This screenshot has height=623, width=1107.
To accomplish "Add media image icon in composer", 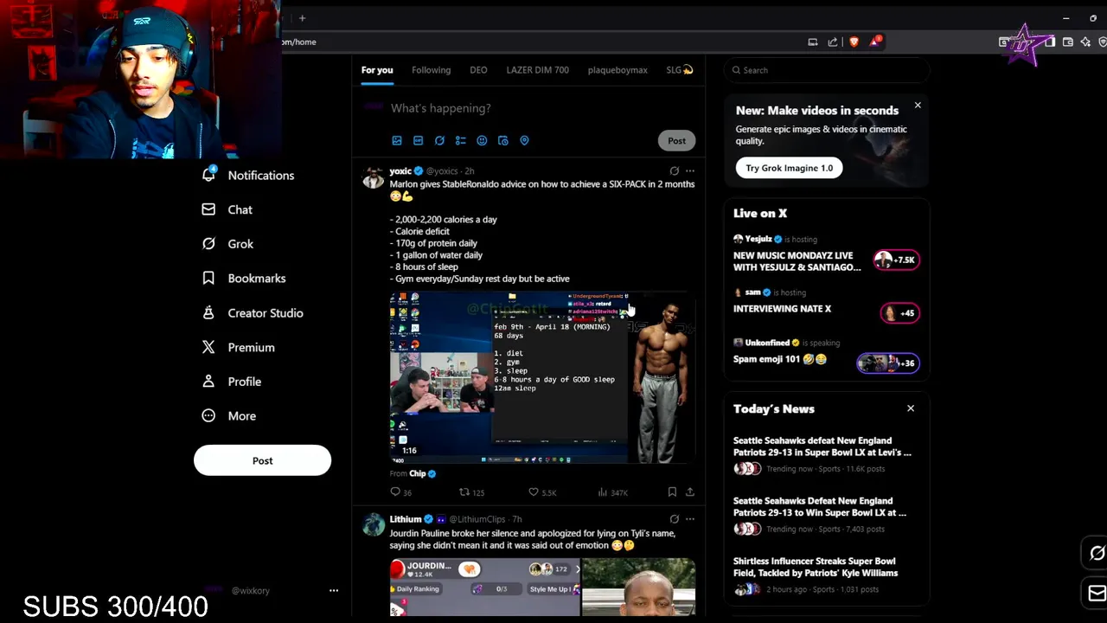I will [x=397, y=140].
